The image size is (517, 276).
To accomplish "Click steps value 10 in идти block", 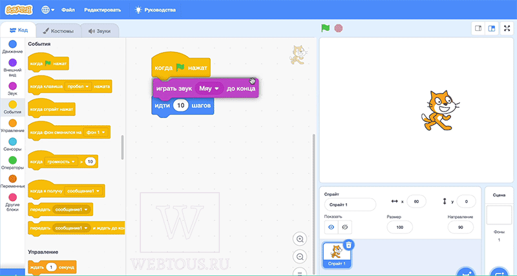I will pos(180,106).
